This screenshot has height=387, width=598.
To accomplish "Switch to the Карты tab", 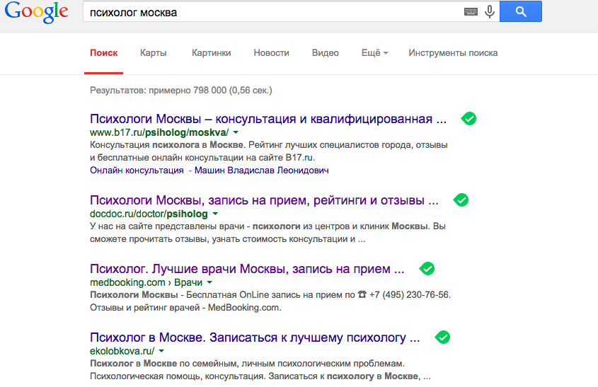I will coord(154,53).
